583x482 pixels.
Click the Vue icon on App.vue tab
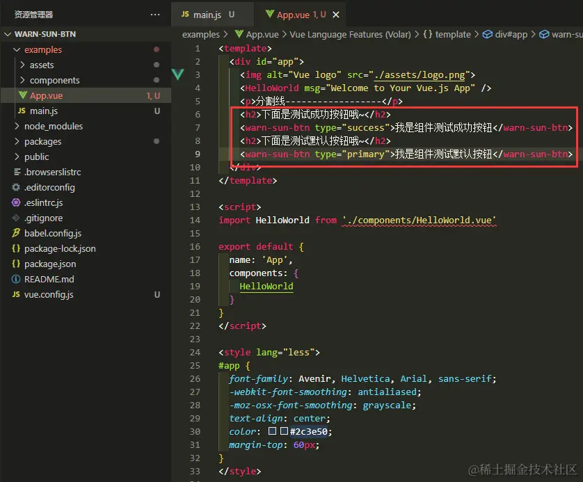[x=269, y=14]
